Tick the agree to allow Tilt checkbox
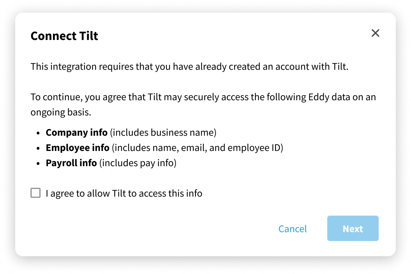411x274 pixels. tap(36, 193)
